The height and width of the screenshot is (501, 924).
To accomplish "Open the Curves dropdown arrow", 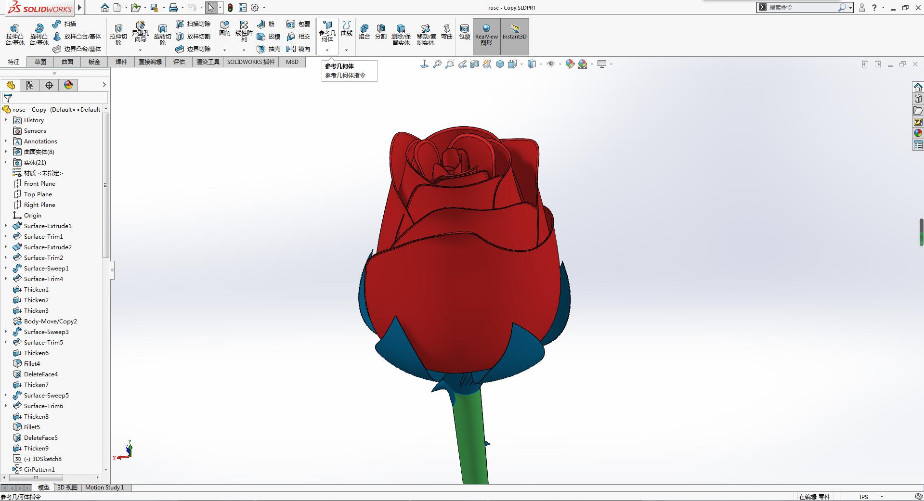I will pyautogui.click(x=346, y=50).
